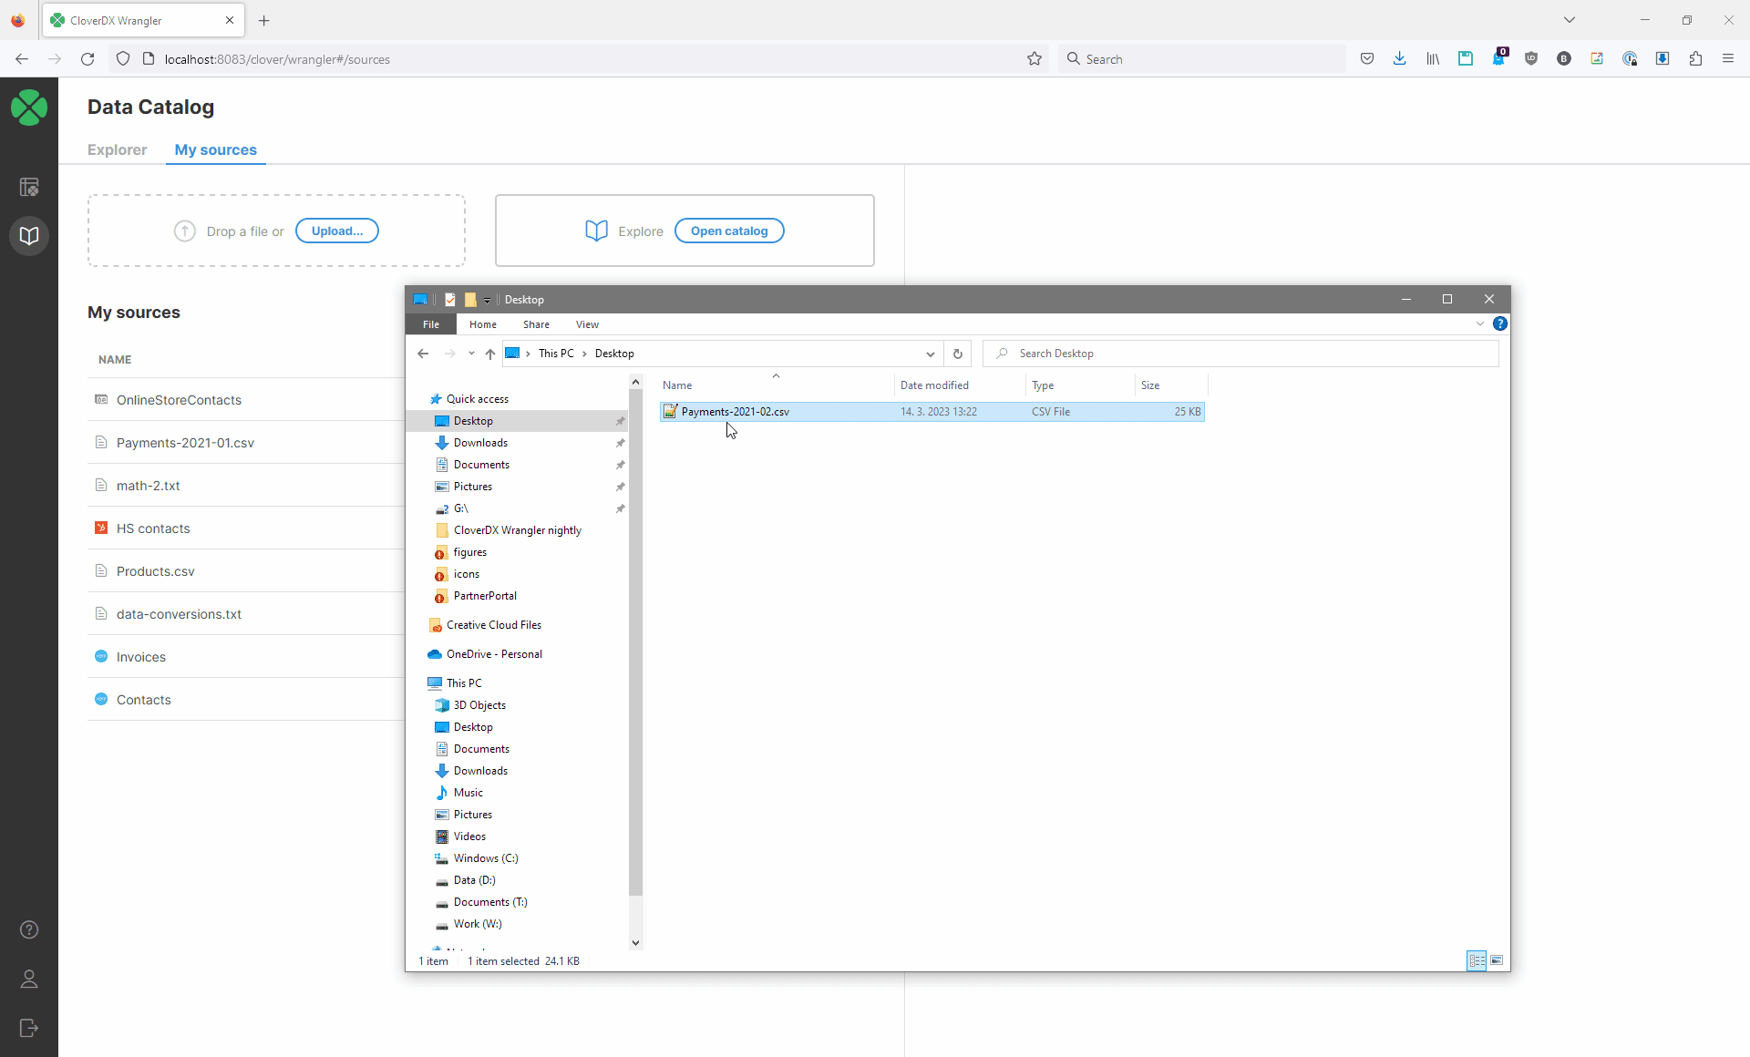Select the Music folder under This PC
1750x1057 pixels.
468,793
